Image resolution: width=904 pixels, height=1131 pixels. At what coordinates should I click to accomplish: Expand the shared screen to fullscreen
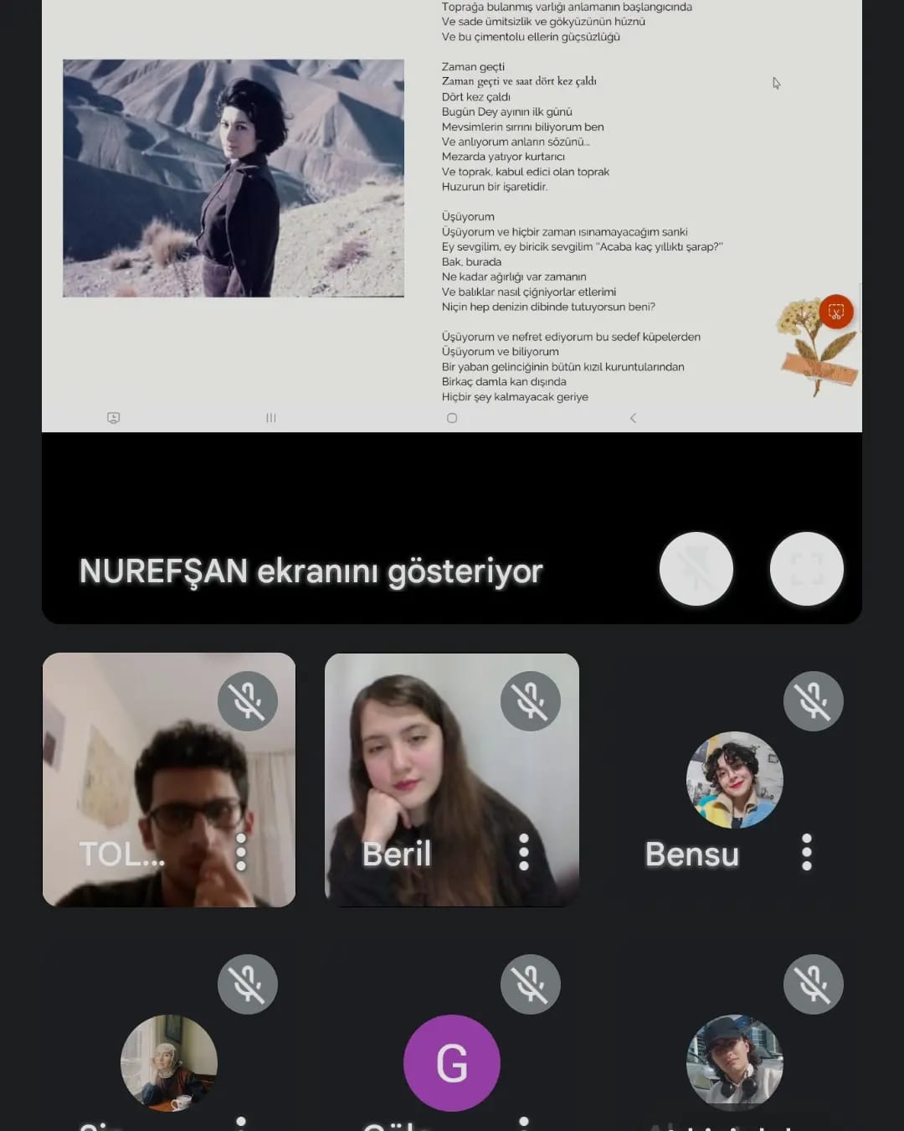click(806, 569)
